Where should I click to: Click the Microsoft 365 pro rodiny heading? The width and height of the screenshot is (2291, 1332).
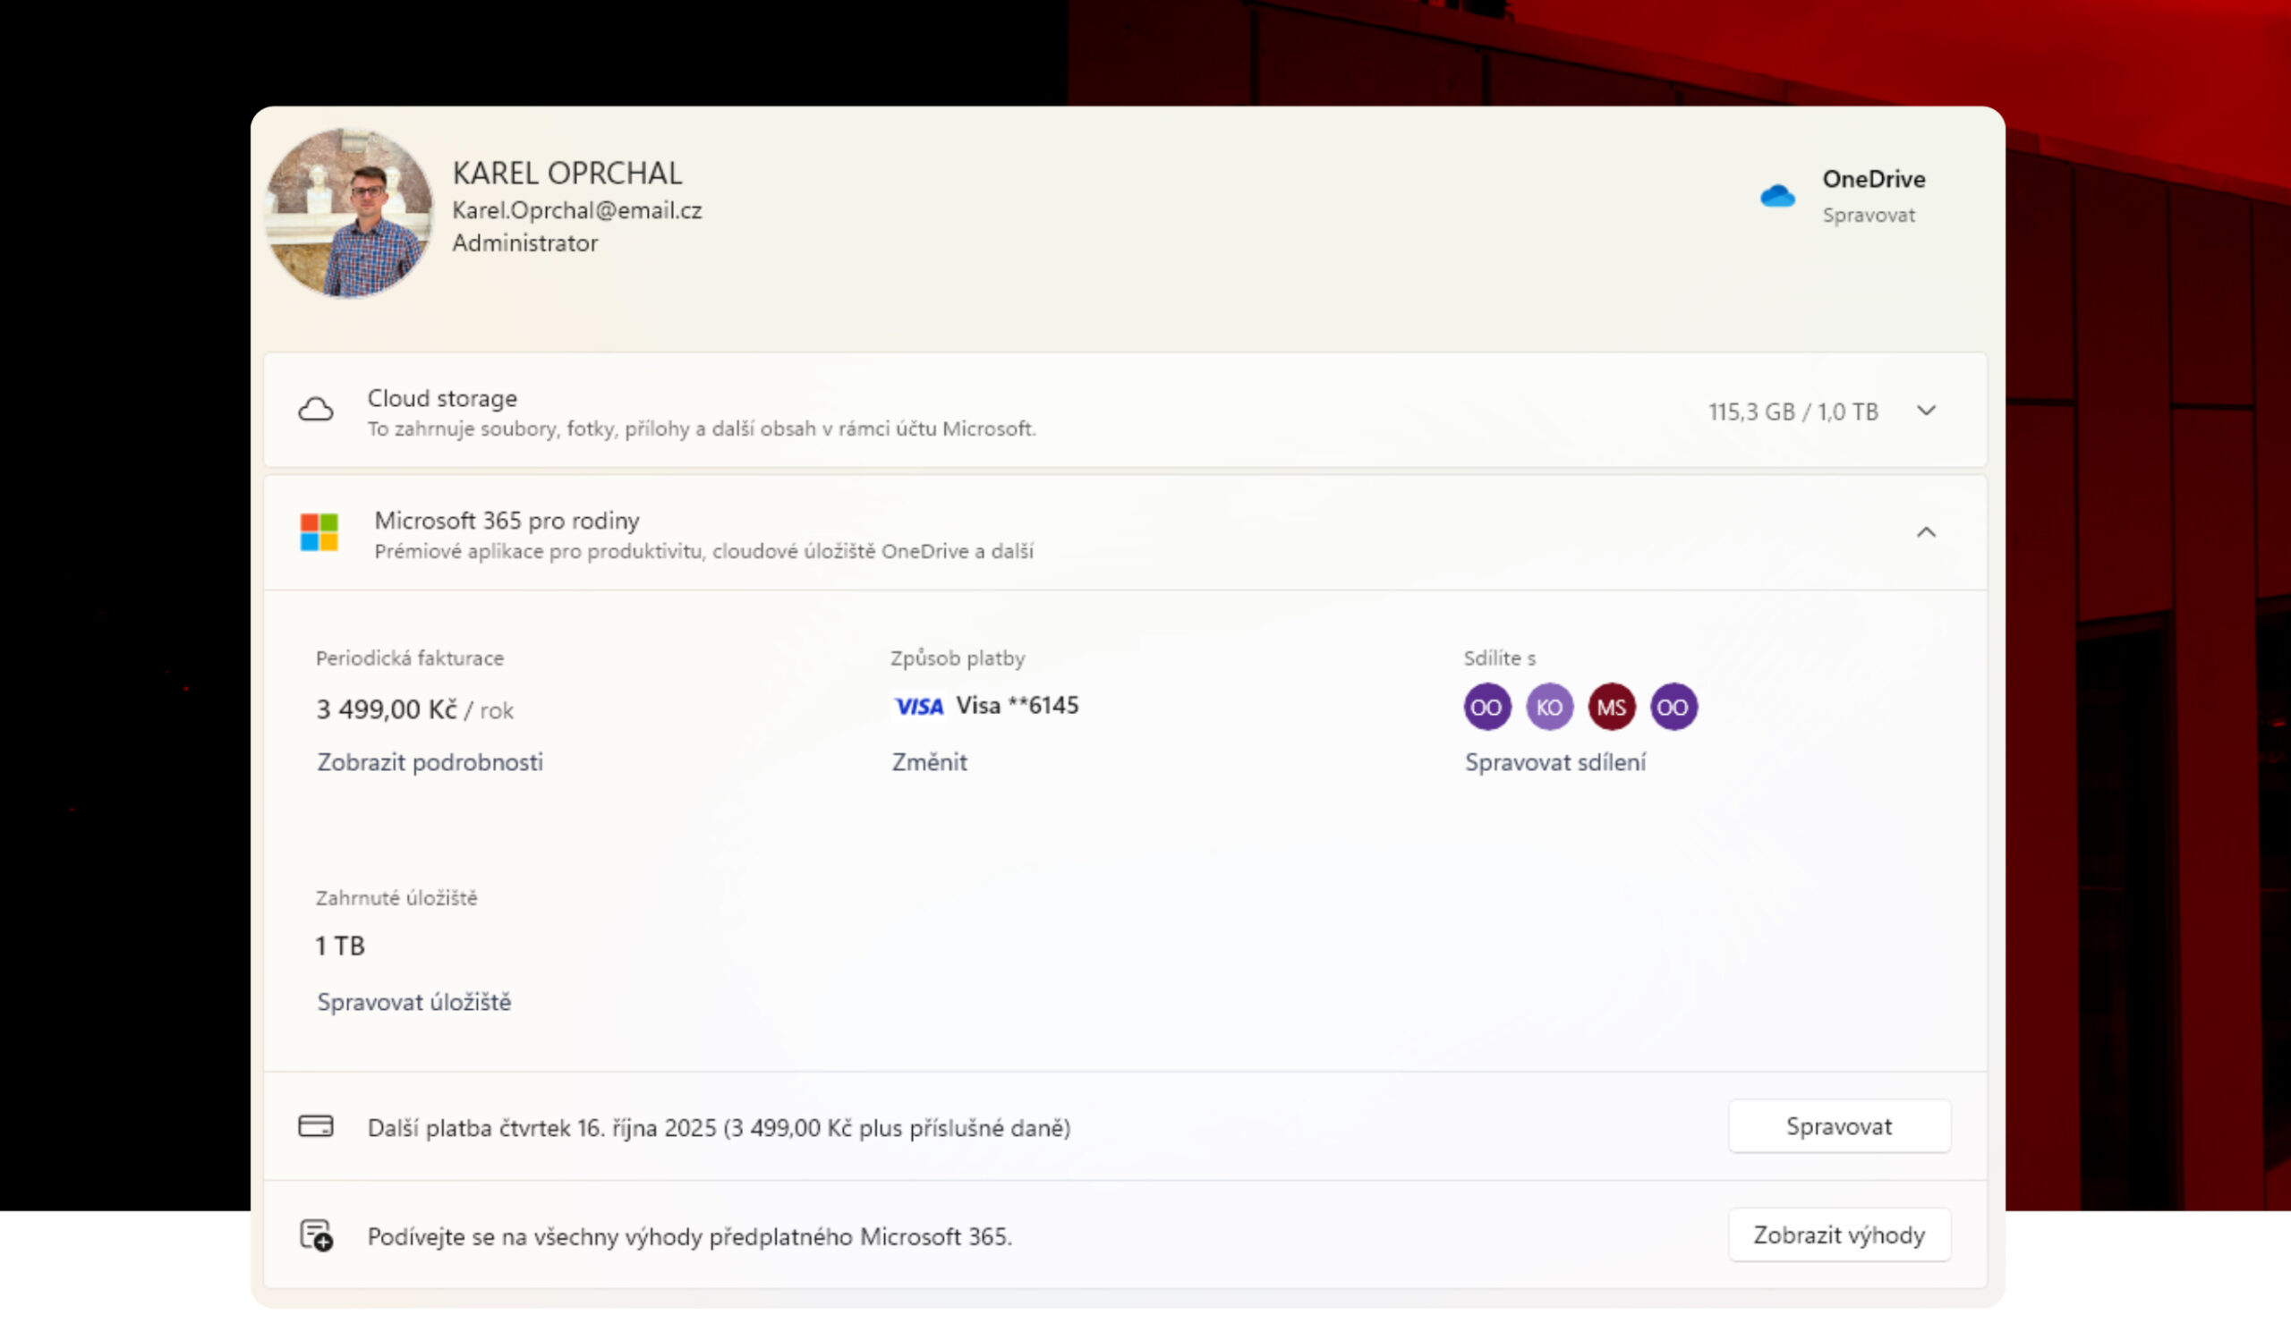tap(507, 521)
